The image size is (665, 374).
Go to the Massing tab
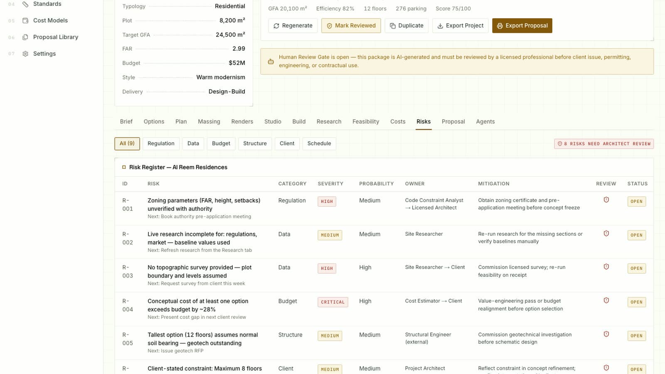[209, 122]
